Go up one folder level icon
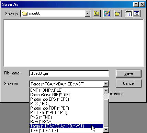Image resolution: width=147 pixels, height=133 pixels. coord(97,13)
